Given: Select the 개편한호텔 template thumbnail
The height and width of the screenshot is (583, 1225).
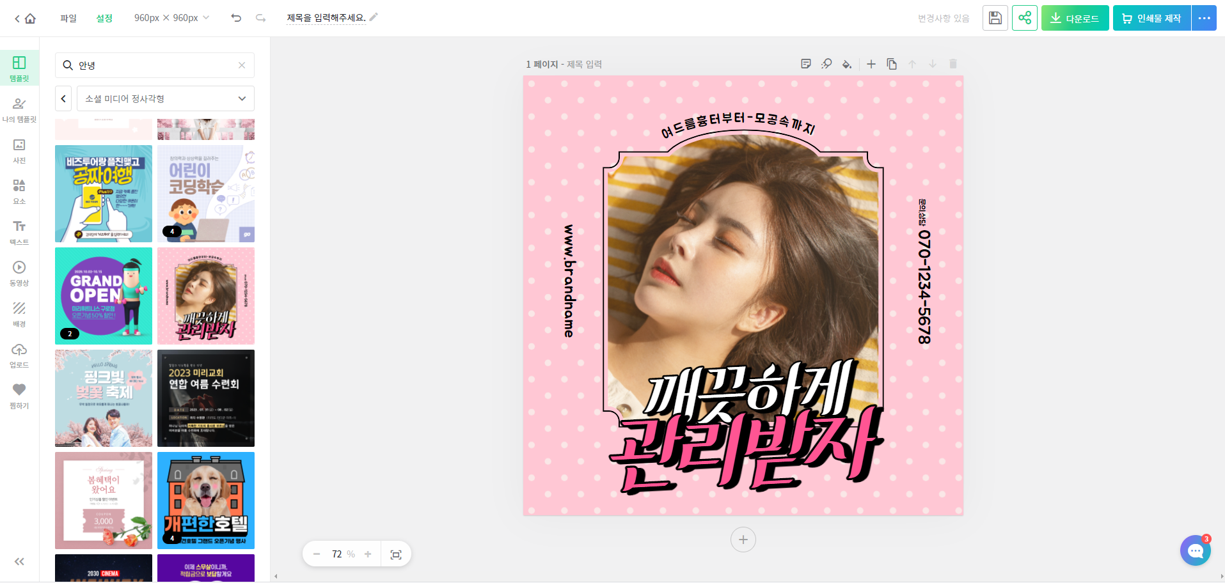Looking at the screenshot, I should tap(206, 501).
